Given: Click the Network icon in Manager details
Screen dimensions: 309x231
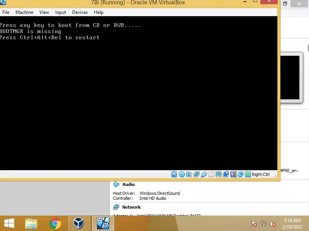Looking at the screenshot, I should 116,207.
